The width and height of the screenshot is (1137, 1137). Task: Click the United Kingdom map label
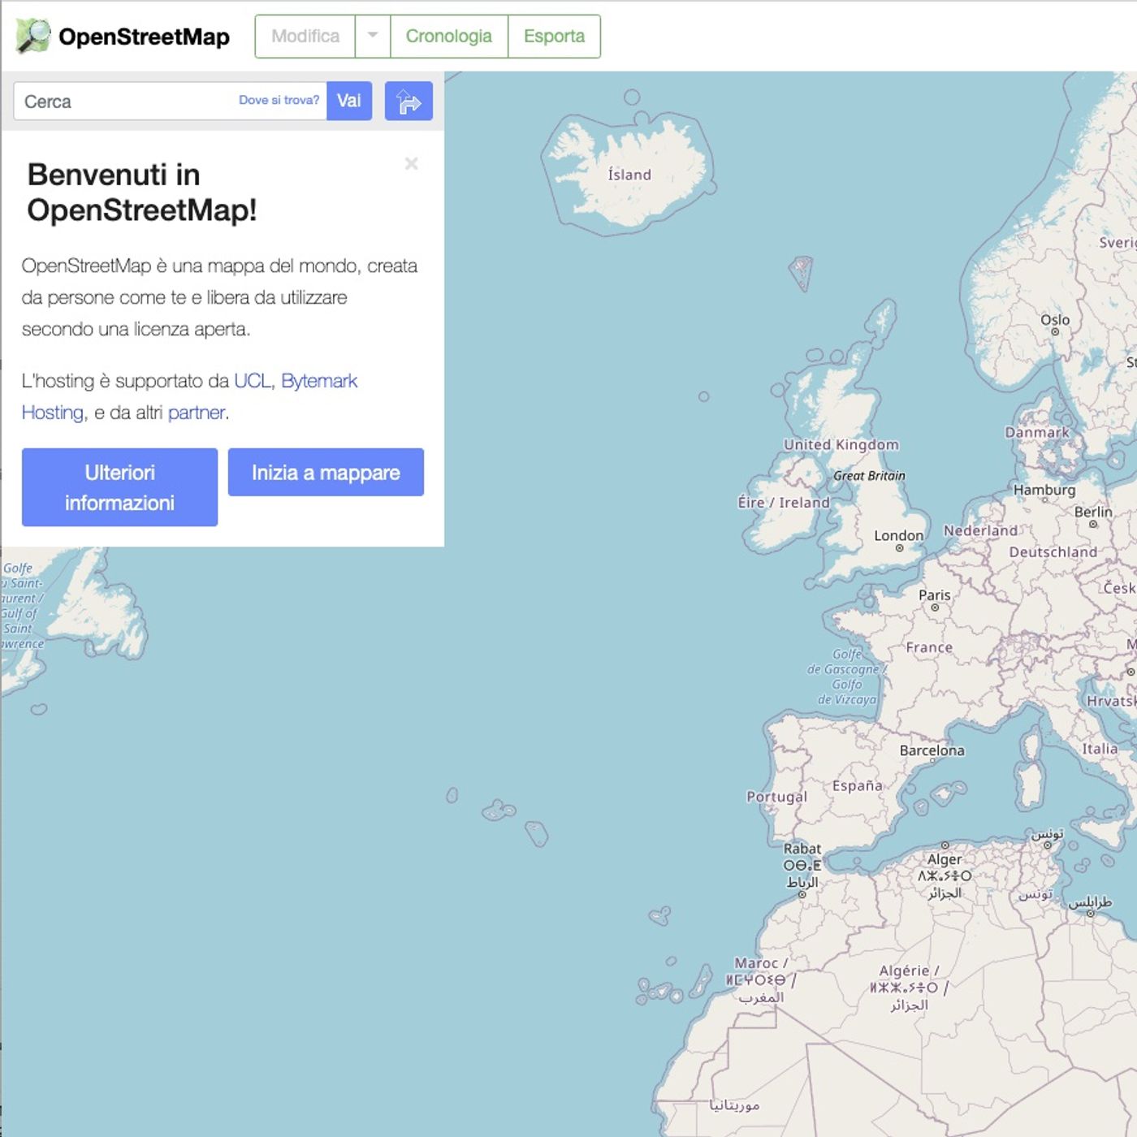pyautogui.click(x=841, y=444)
